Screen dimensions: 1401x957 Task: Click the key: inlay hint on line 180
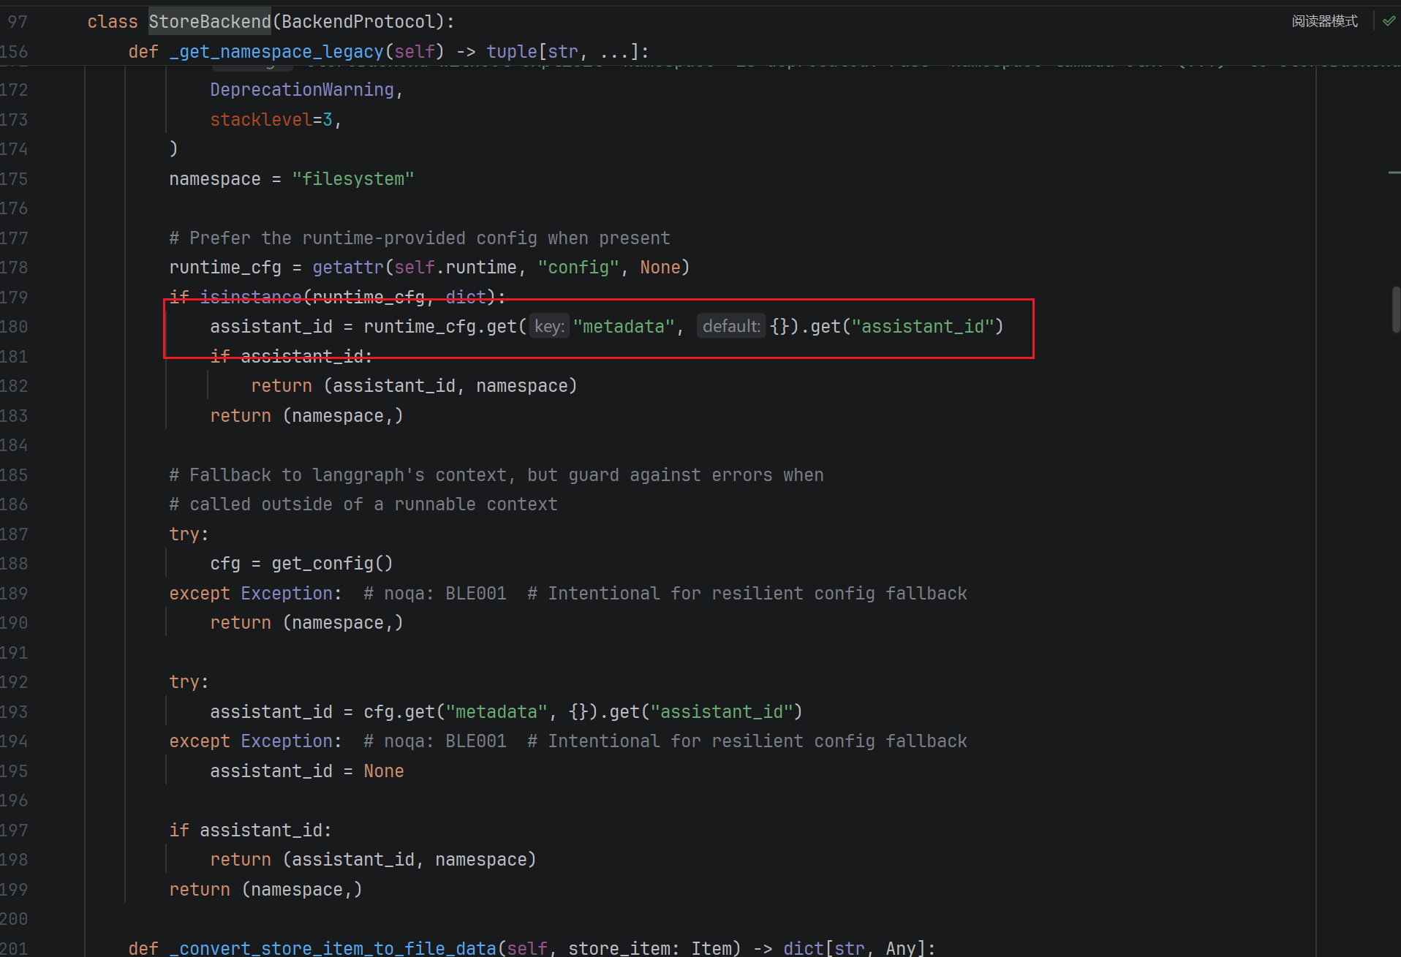549,326
